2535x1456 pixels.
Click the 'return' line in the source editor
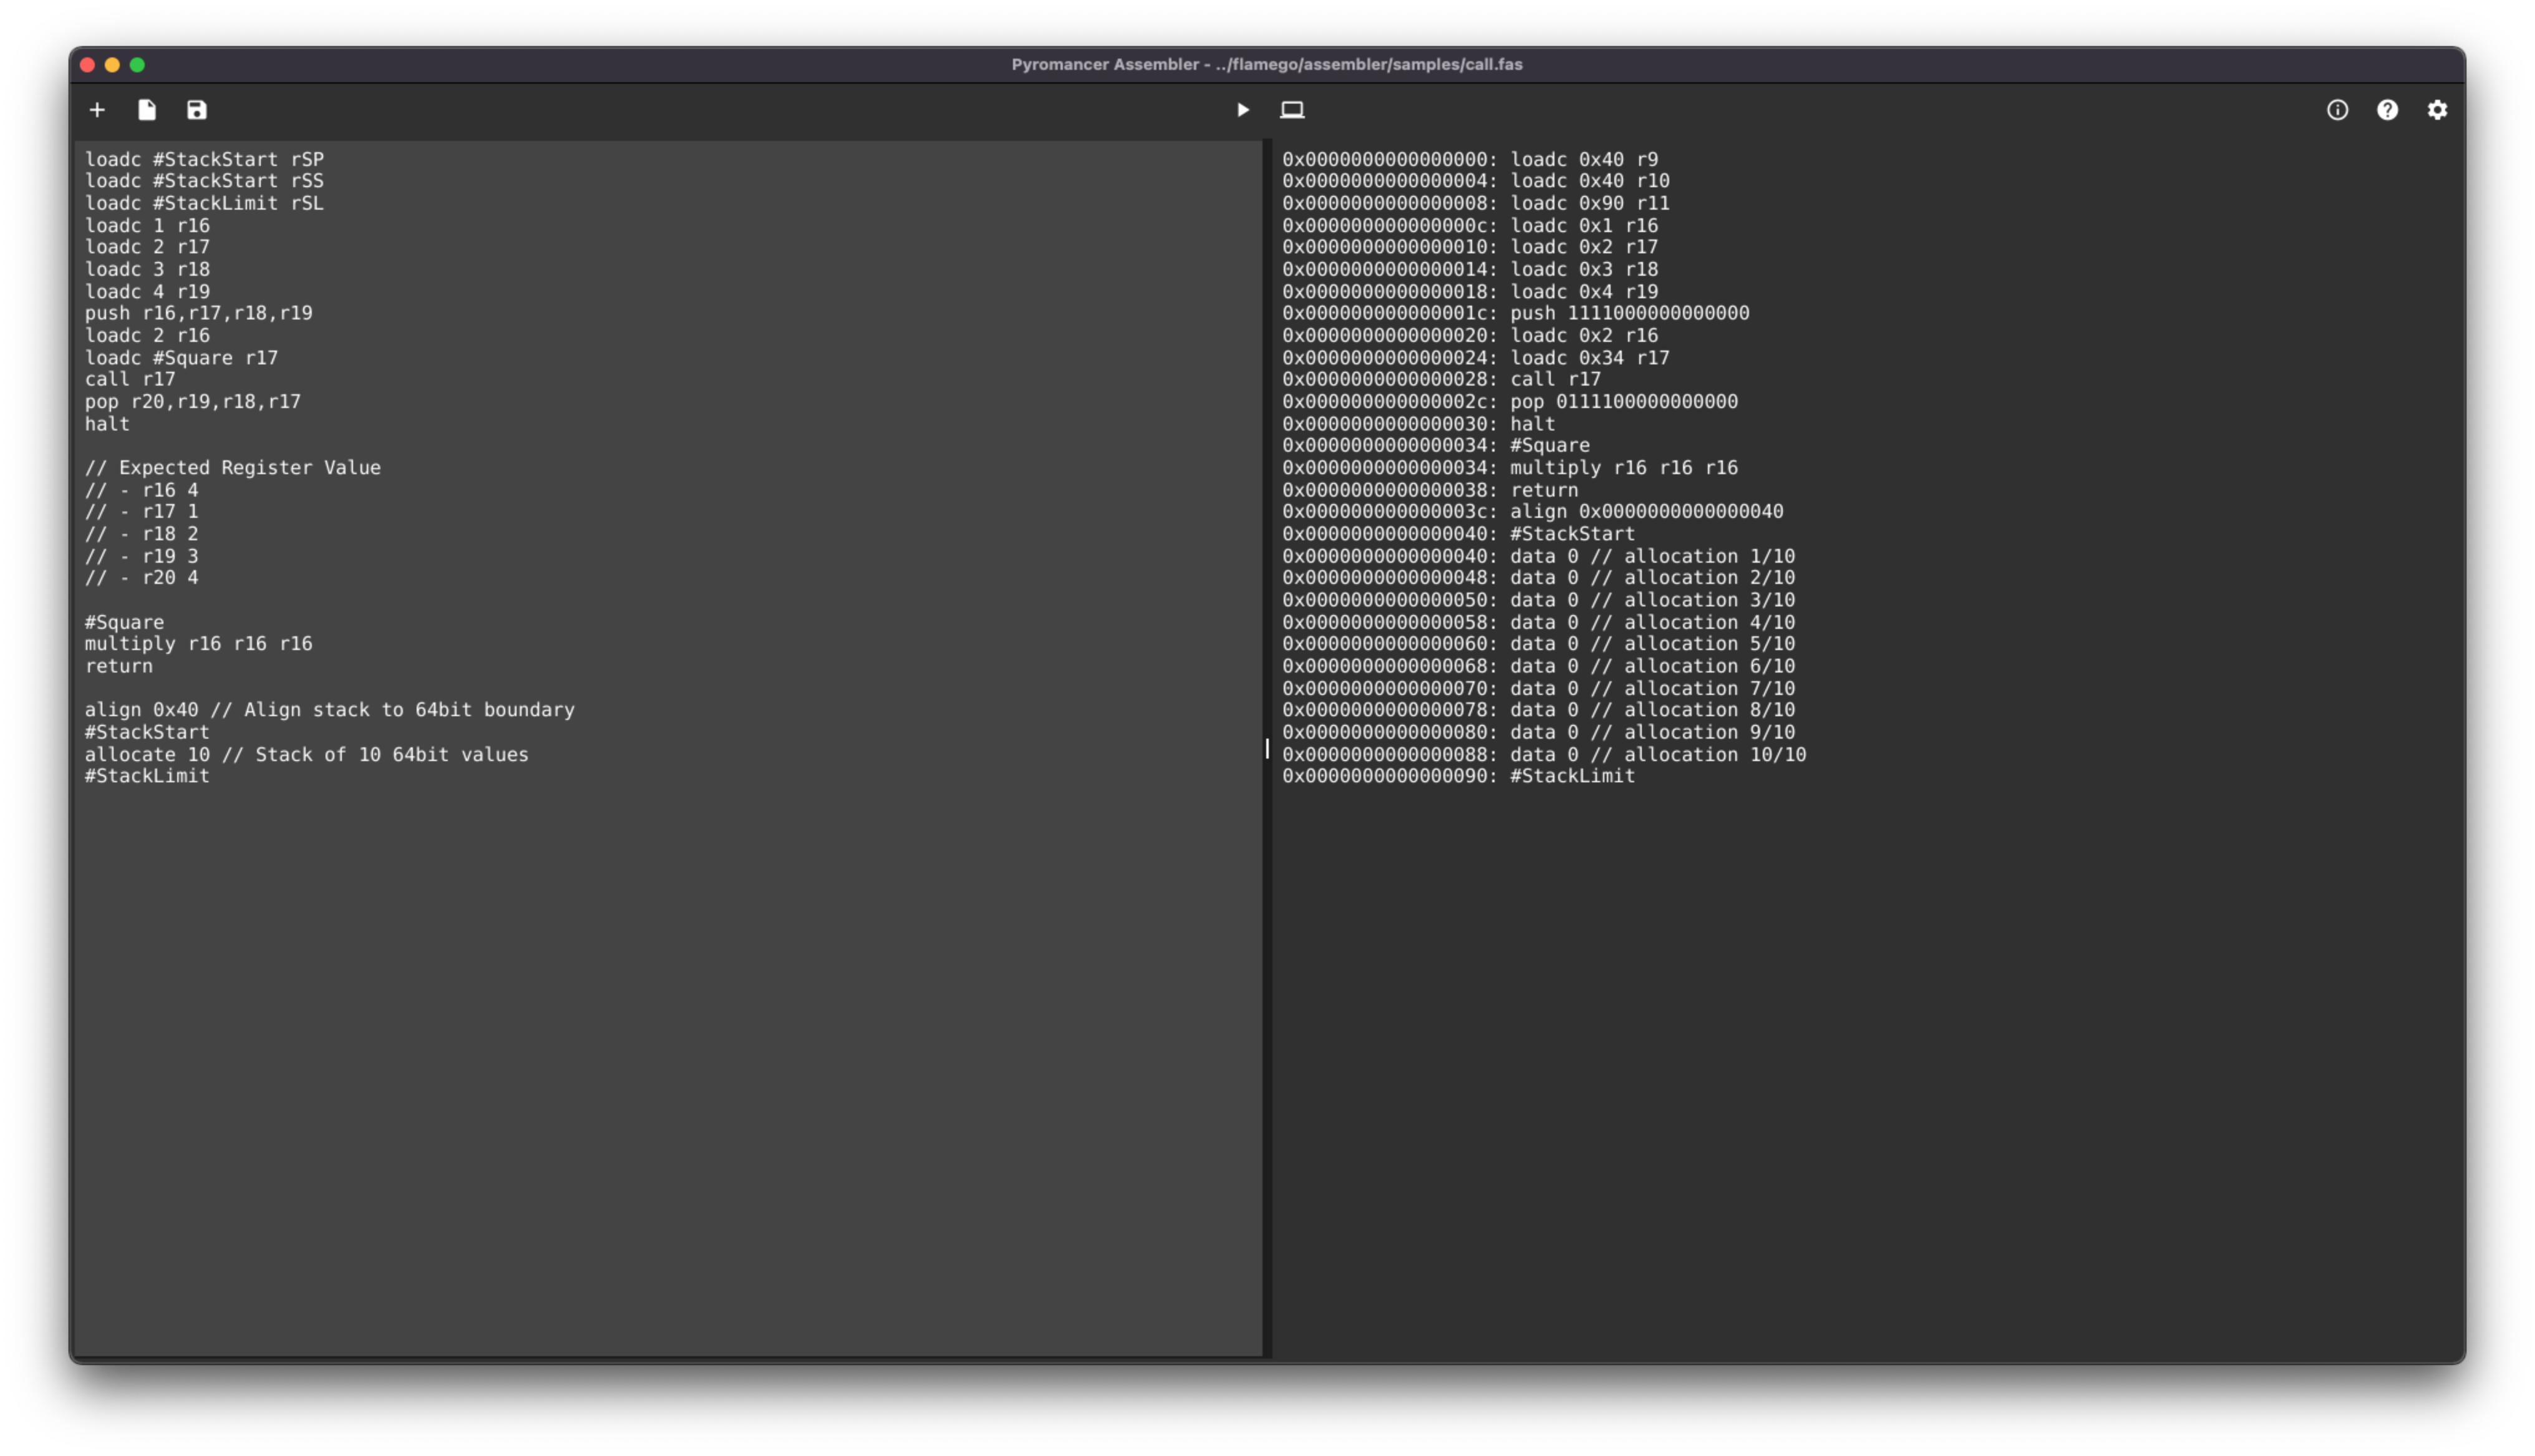point(119,666)
